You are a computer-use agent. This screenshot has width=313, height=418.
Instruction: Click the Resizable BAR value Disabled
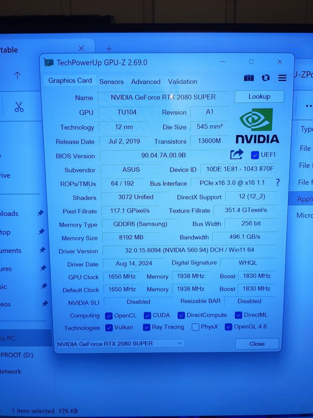click(249, 301)
